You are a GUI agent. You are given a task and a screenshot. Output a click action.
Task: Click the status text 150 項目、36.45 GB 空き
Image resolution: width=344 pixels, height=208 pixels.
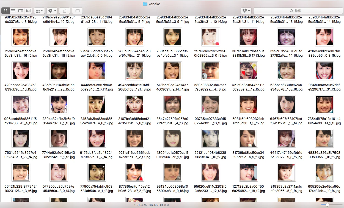pos(152,205)
